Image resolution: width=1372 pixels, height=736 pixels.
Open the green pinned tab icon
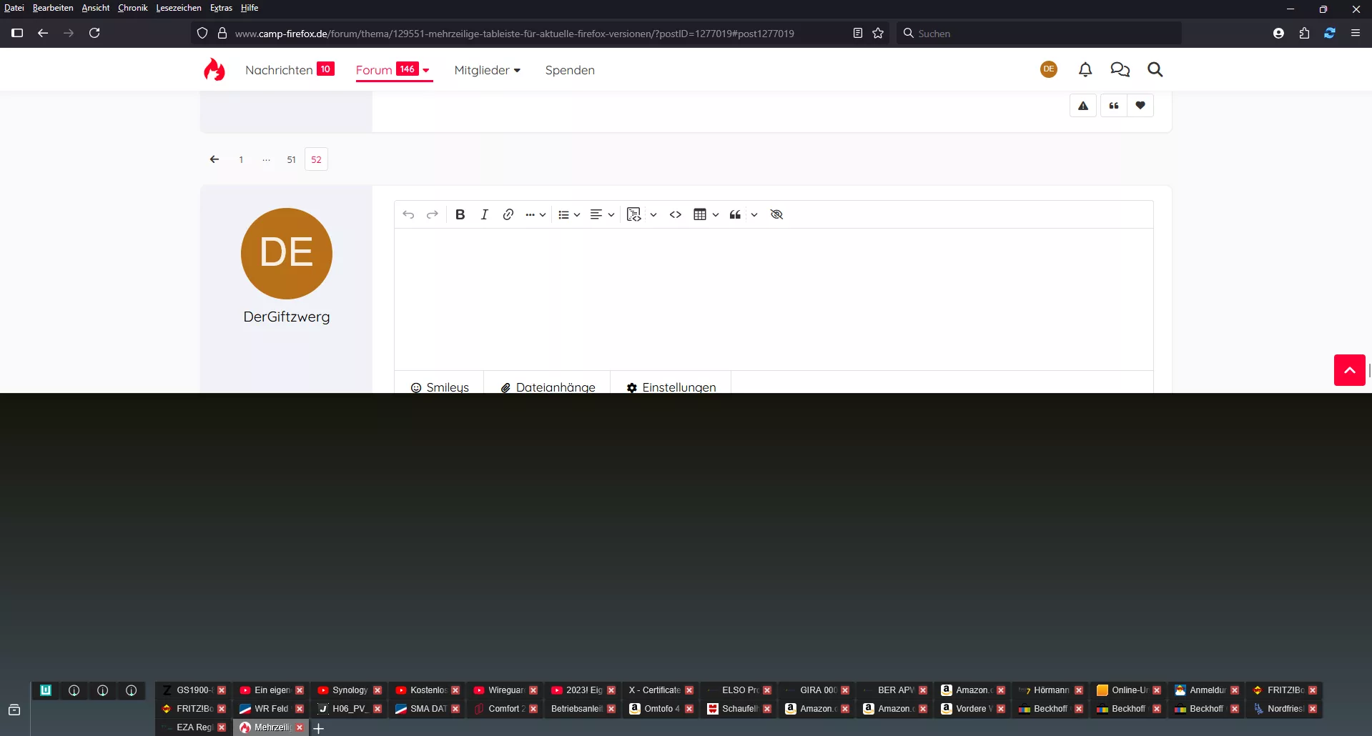point(46,690)
